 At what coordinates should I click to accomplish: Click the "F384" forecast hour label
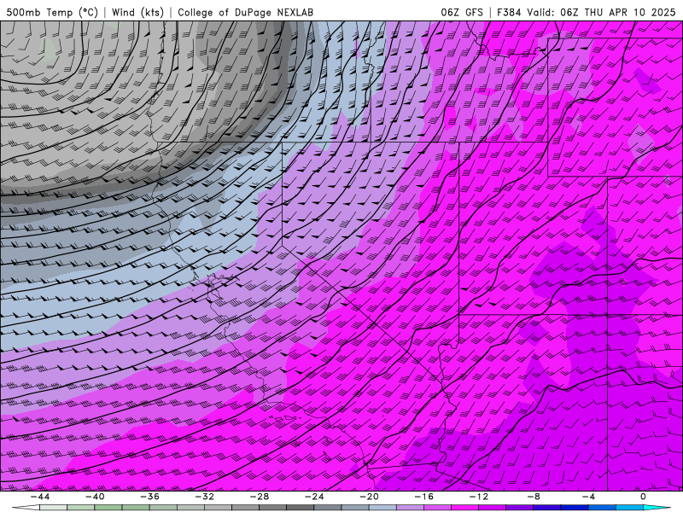509,12
